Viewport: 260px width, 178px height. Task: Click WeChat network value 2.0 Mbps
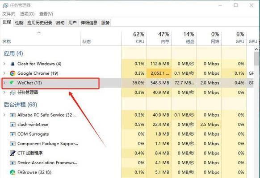(210, 83)
